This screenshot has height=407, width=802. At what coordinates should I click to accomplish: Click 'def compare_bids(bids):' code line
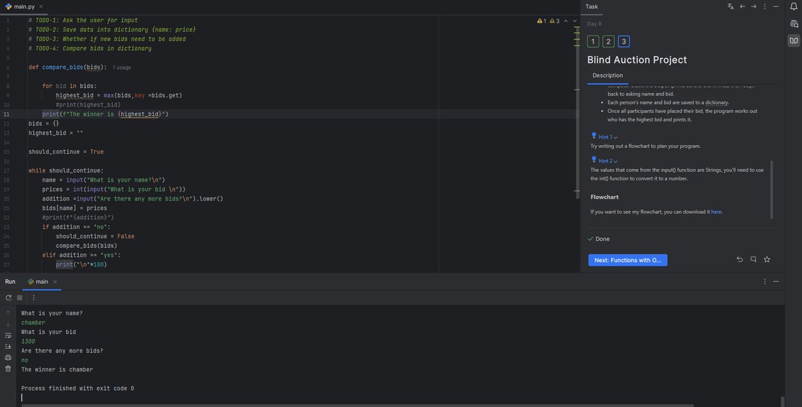coord(68,67)
